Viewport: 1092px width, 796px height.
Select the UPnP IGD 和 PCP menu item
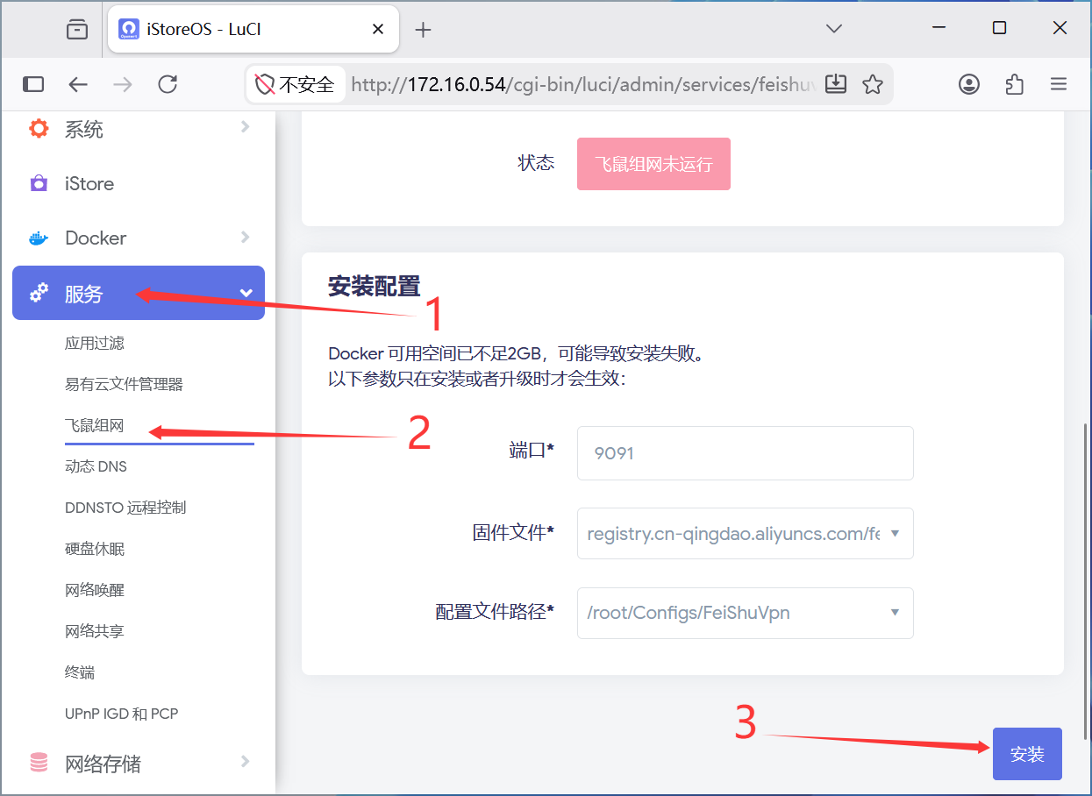point(121,714)
